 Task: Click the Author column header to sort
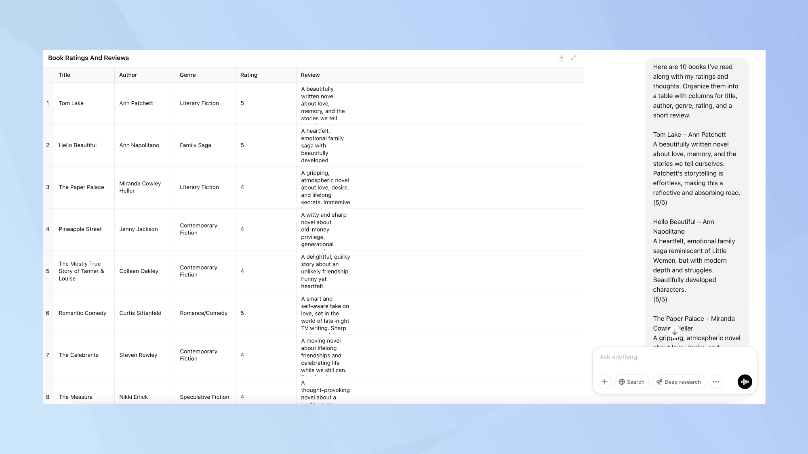click(128, 75)
